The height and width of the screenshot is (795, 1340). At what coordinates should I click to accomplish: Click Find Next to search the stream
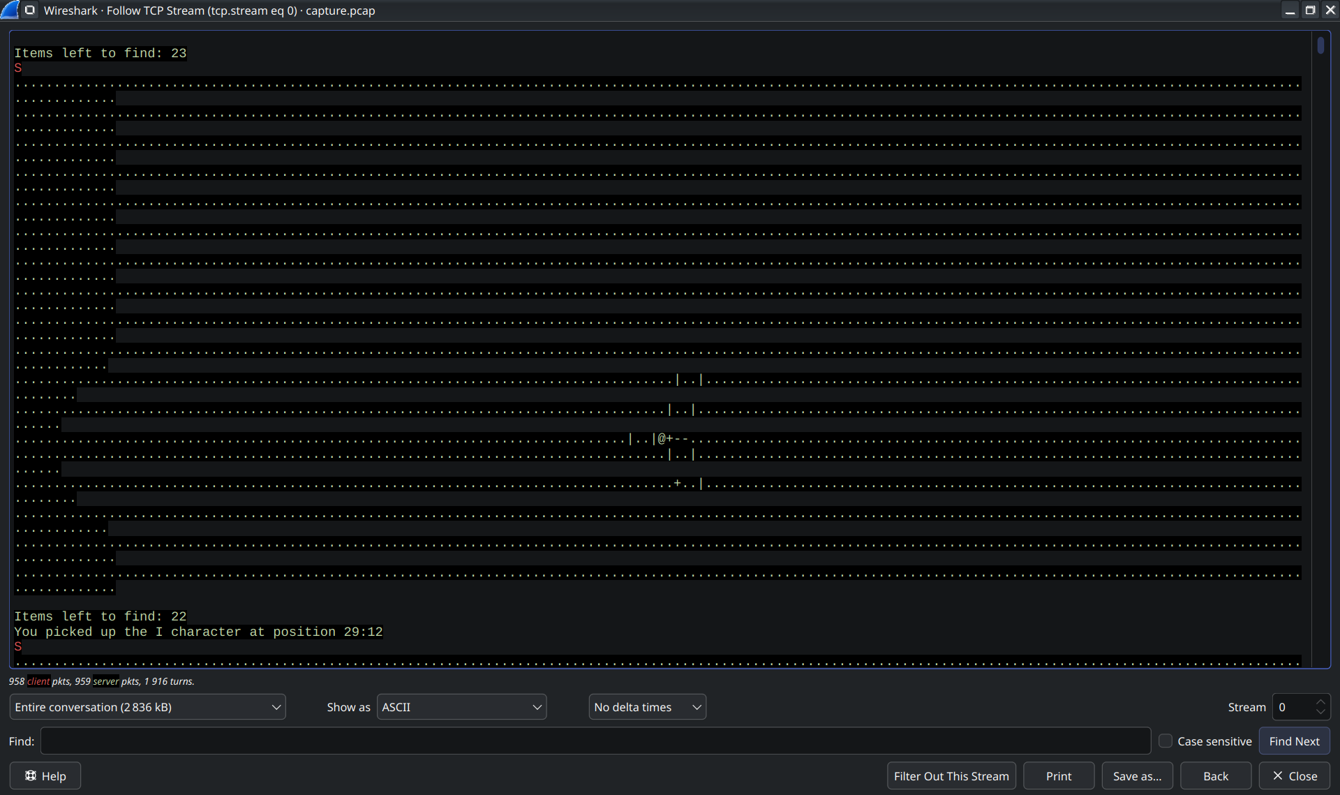point(1294,741)
